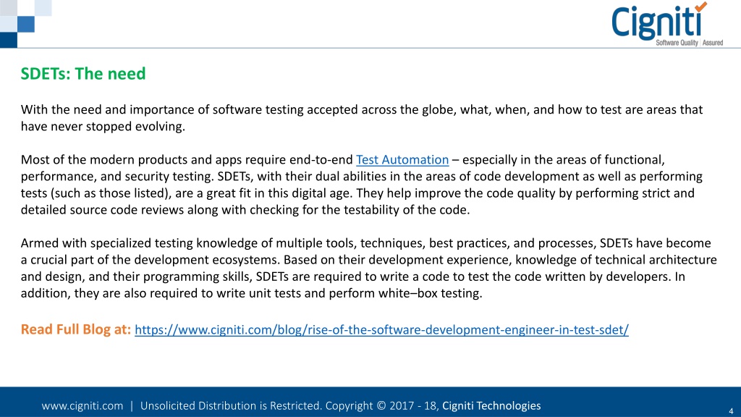The width and height of the screenshot is (741, 417).
Task: Click 'Cigniti Technologies' in the footer
Action: click(491, 405)
